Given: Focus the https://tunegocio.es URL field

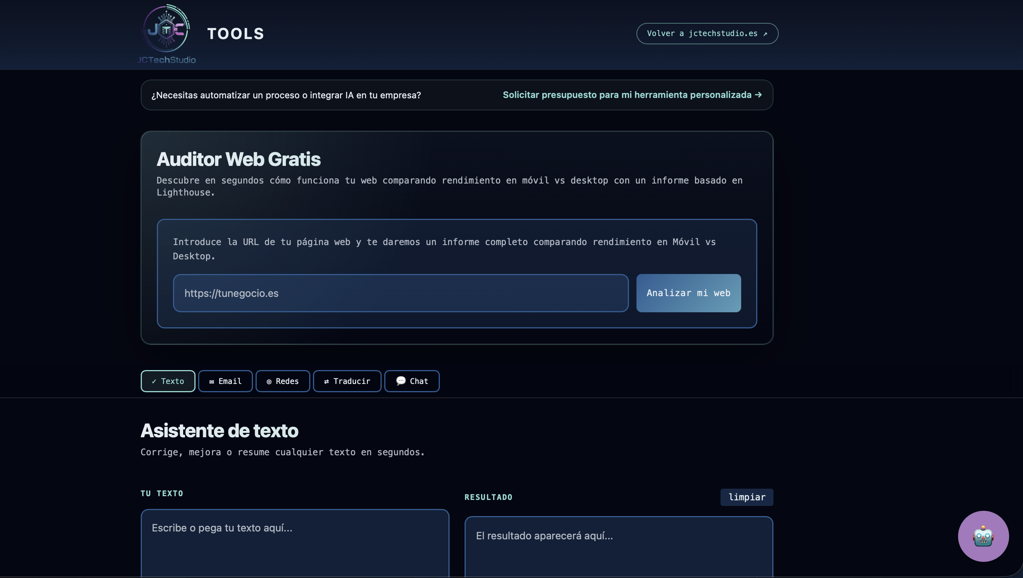Looking at the screenshot, I should point(400,293).
